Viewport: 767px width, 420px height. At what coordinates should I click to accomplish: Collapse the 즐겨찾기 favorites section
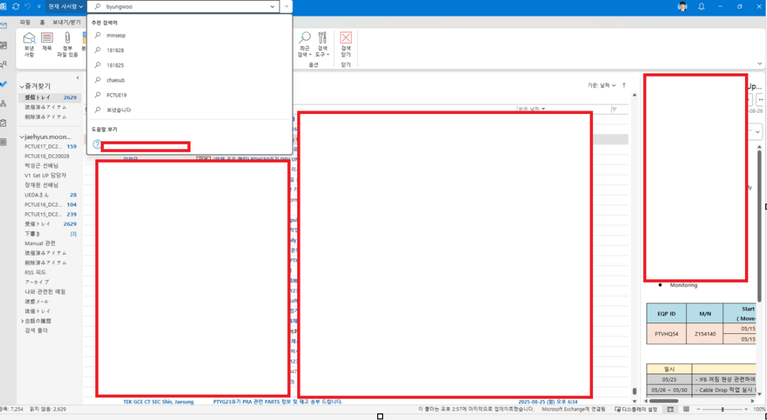pos(22,87)
